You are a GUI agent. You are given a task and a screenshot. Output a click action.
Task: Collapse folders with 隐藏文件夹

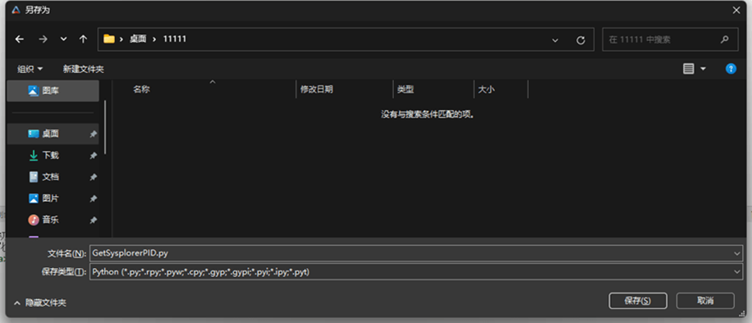(x=39, y=303)
